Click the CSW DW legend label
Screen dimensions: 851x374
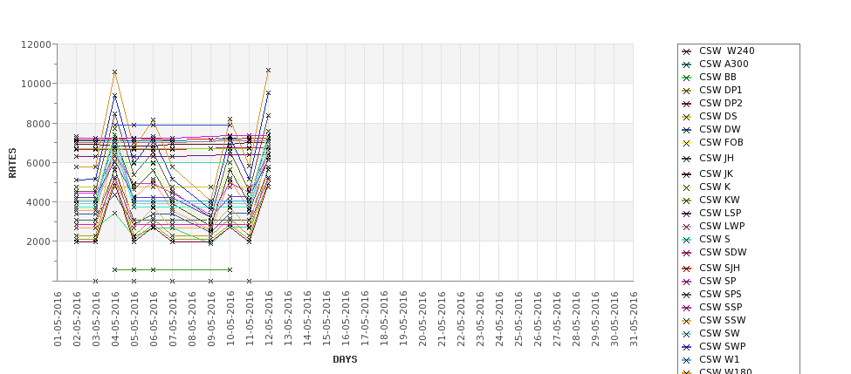pyautogui.click(x=719, y=129)
